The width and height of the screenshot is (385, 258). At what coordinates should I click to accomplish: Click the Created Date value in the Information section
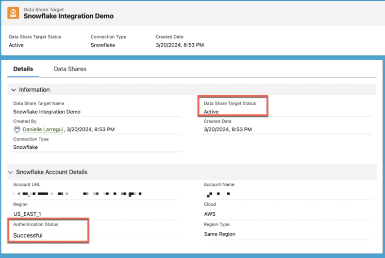pyautogui.click(x=228, y=130)
